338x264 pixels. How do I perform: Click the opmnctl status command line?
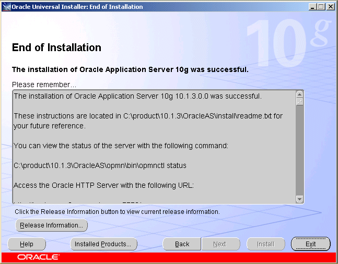(x=100, y=165)
